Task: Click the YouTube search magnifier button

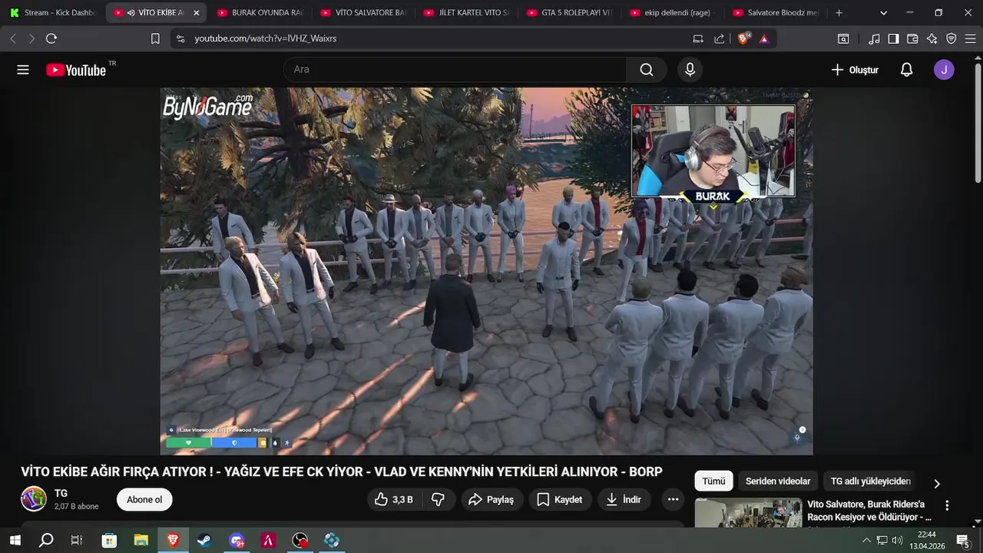Action: (x=647, y=70)
